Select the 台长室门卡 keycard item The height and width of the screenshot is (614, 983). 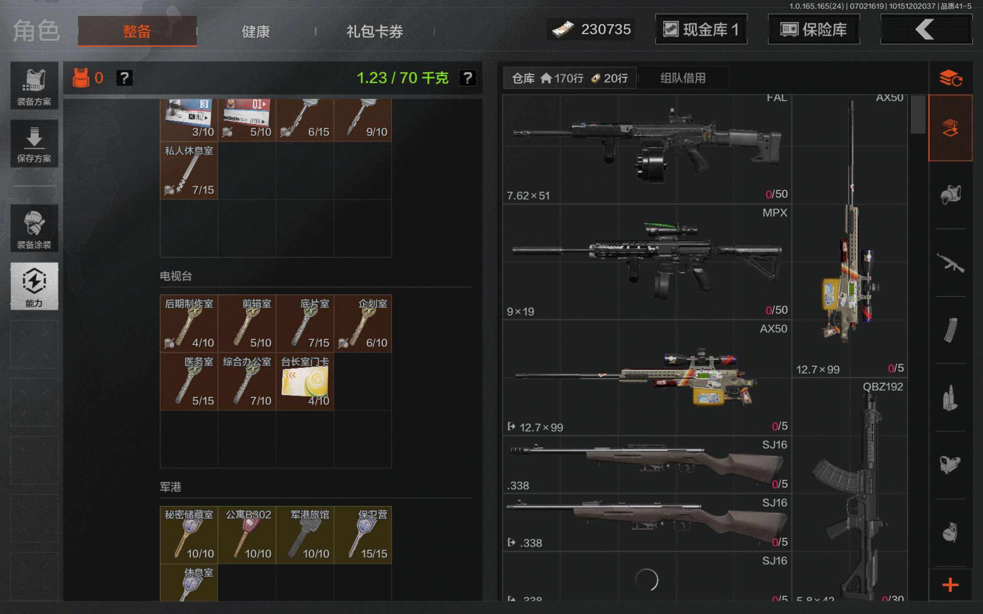pos(304,381)
